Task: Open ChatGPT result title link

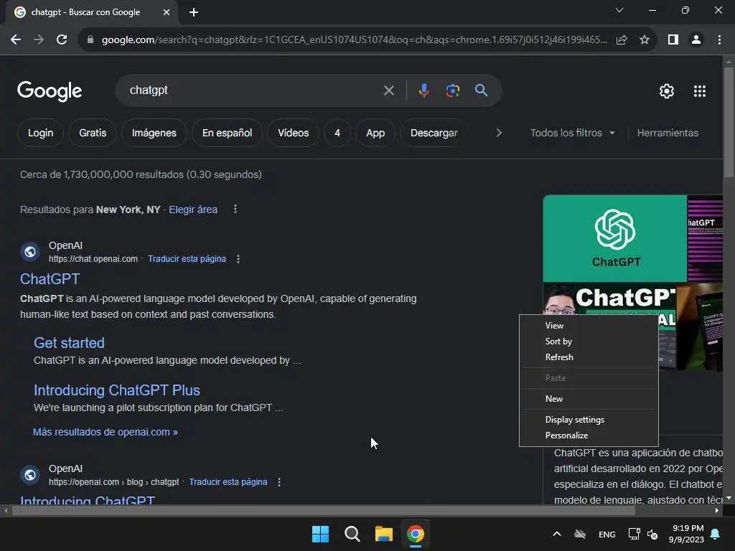Action: click(50, 279)
